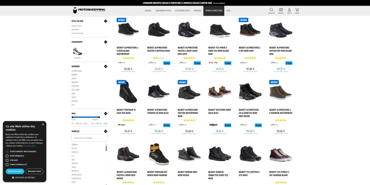Click the Furygan brand logo under V4 Easy D30
Image resolution: width=370 pixels, height=185 pixels.
coord(122,125)
